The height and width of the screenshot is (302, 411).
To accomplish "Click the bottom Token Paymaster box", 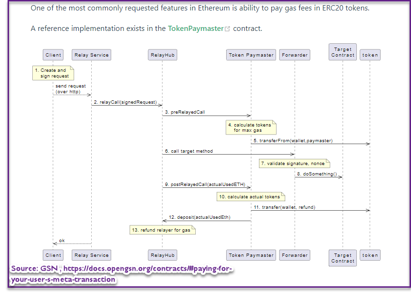I will coord(251,255).
